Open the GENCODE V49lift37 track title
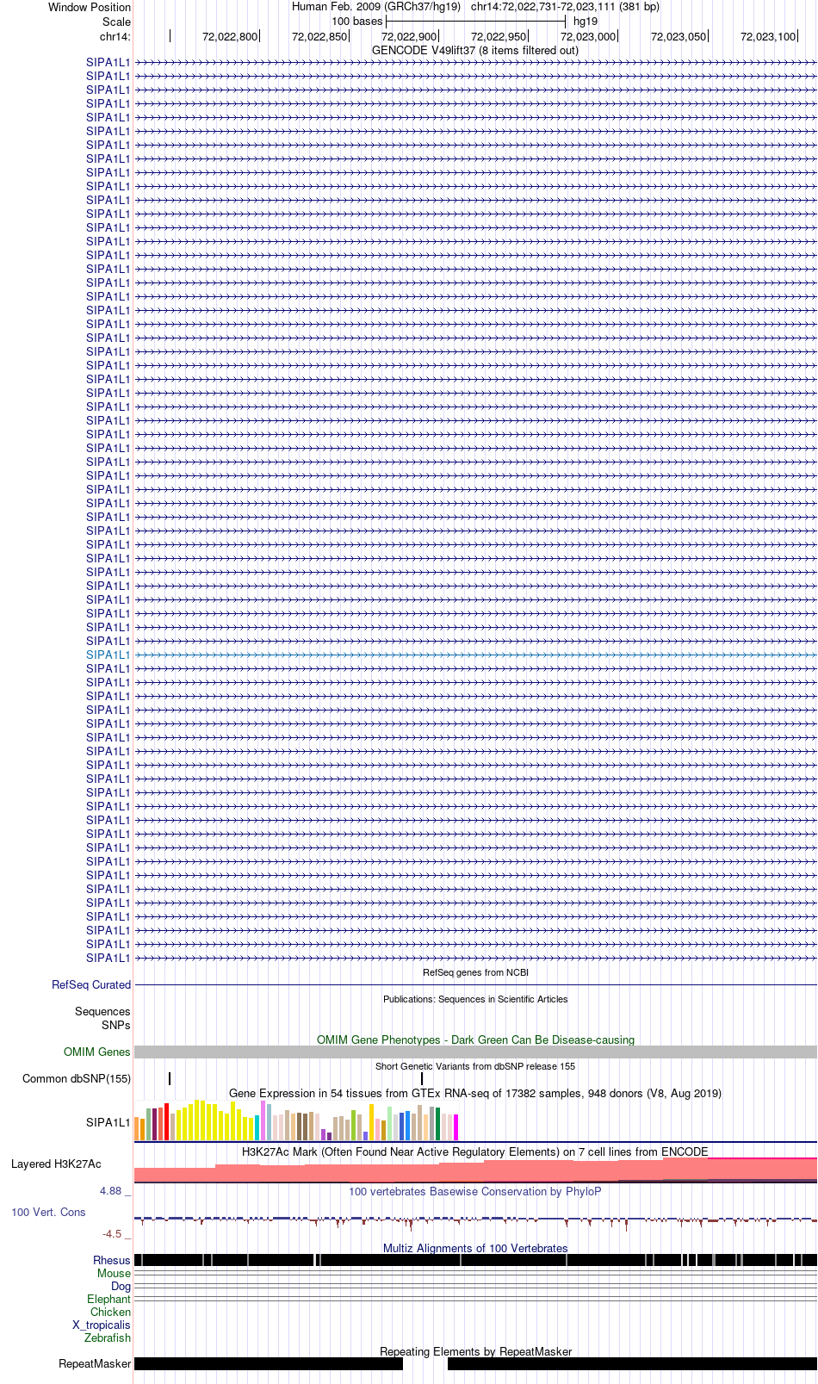 coord(475,50)
